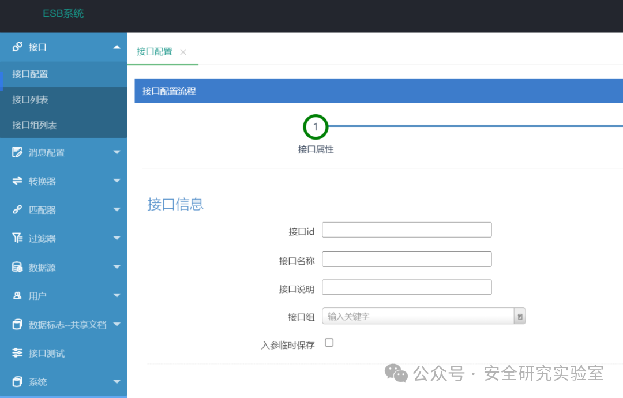Click the step 1 接口属性 circle
The width and height of the screenshot is (623, 398).
pos(316,127)
